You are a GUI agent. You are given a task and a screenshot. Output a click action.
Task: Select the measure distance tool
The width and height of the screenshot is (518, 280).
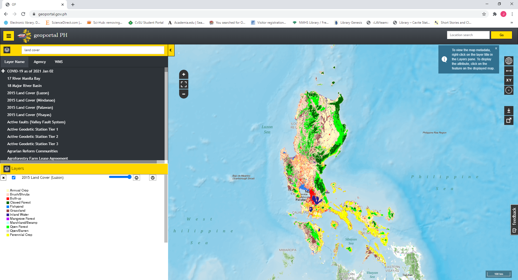(509, 71)
